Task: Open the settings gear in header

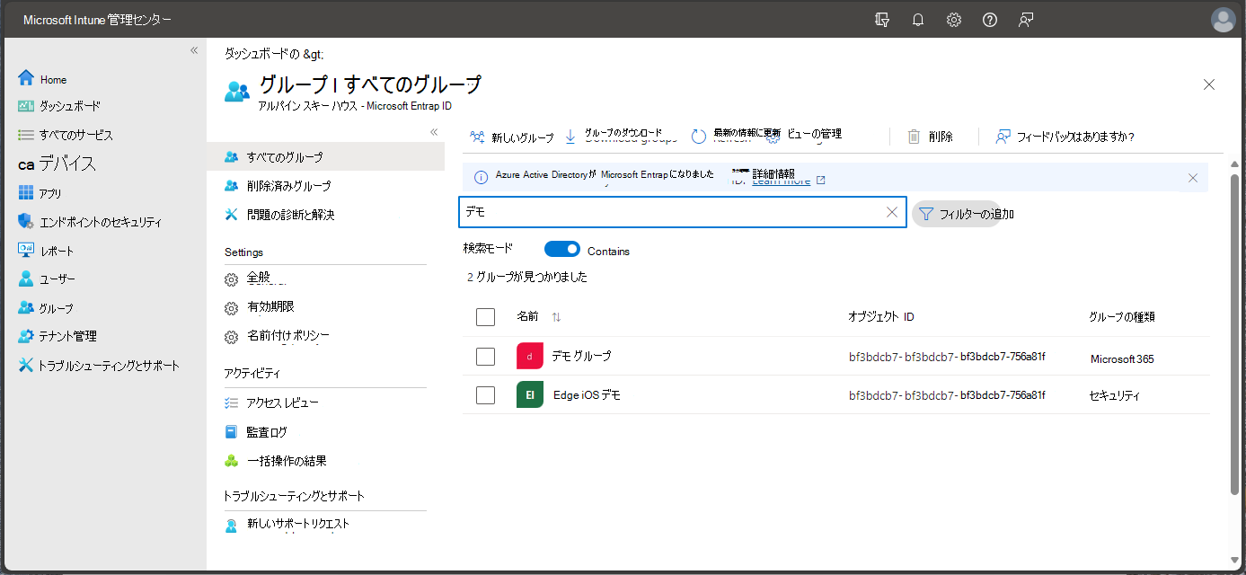Action: pyautogui.click(x=954, y=20)
